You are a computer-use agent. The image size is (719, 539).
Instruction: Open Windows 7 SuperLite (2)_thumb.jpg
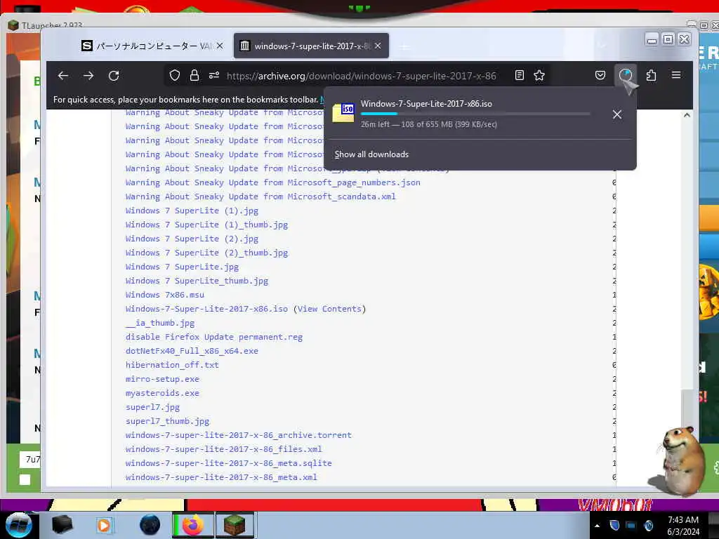pos(206,253)
